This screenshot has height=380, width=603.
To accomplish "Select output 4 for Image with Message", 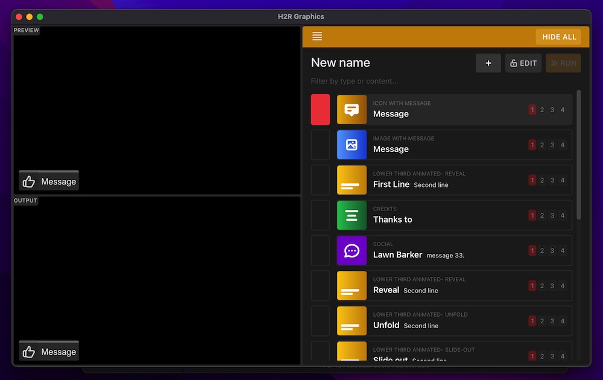I will pyautogui.click(x=562, y=145).
